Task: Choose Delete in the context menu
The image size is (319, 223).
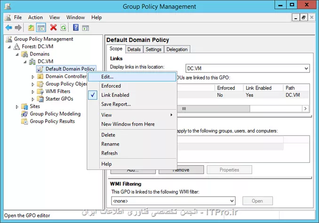Action: click(x=132, y=135)
